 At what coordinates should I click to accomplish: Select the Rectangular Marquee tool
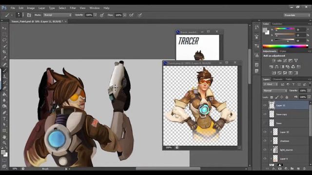[4, 34]
